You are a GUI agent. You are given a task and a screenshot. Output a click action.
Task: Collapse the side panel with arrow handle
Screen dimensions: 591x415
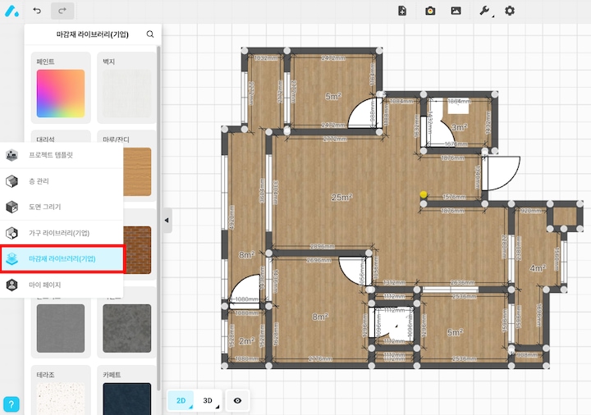[x=167, y=220]
